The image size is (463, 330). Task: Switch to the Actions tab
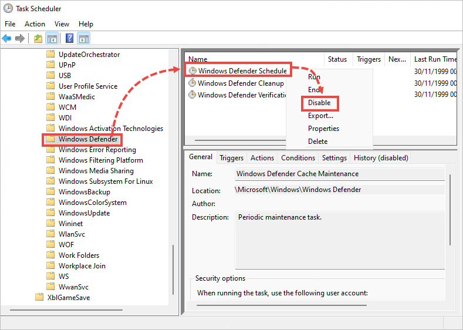point(262,158)
